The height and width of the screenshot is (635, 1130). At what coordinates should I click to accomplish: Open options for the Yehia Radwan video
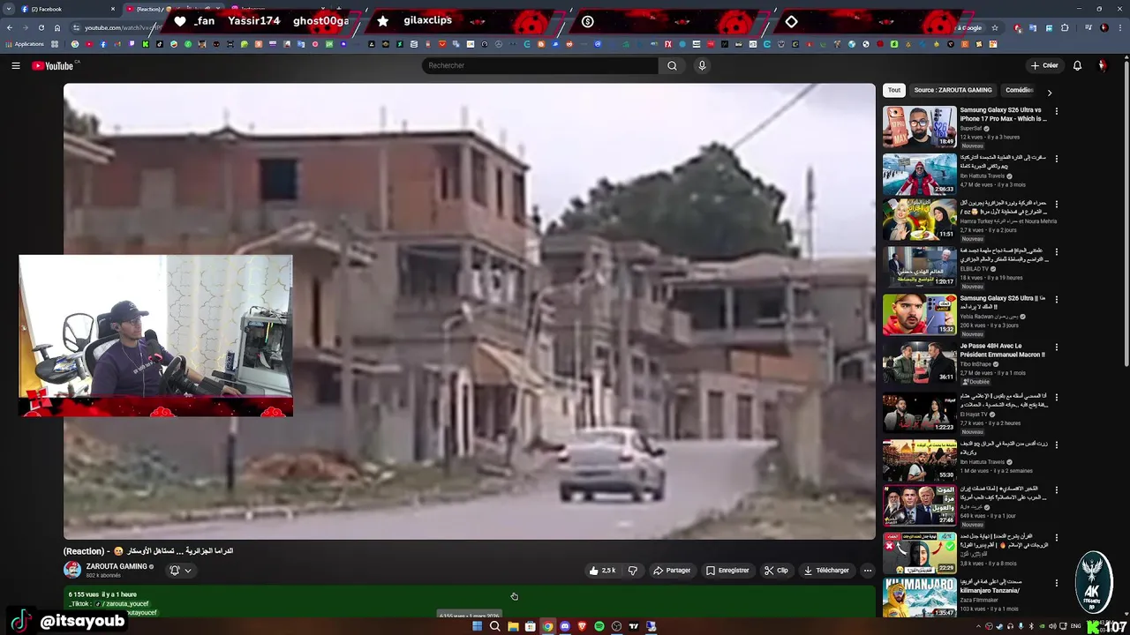click(x=1056, y=299)
